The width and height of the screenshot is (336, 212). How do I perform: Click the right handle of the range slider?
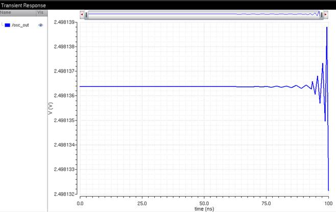tap(321, 14)
